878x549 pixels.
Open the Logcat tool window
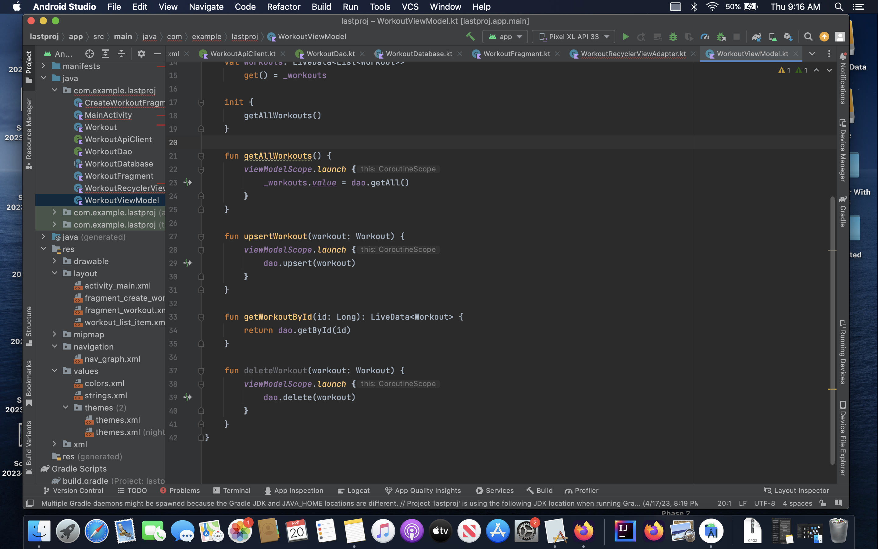pos(354,490)
